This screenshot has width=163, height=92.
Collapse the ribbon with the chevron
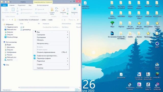point(77,5)
